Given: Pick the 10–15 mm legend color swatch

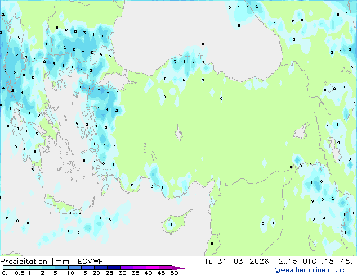Looking at the screenshot, I should (x=75, y=268).
